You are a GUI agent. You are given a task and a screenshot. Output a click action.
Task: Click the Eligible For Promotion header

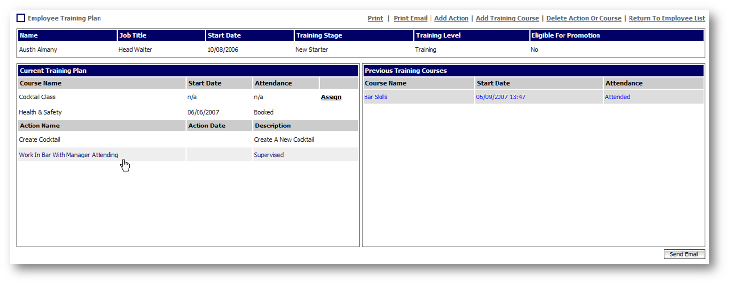point(565,35)
